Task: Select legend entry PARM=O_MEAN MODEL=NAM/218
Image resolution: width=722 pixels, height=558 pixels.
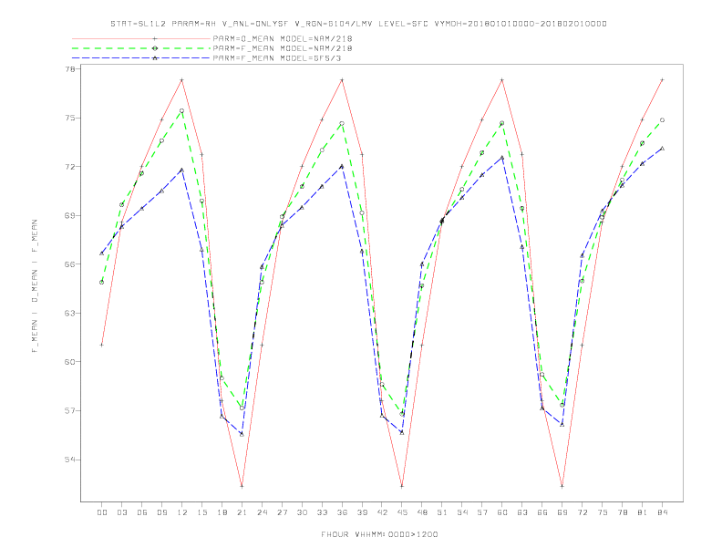Action: [x=283, y=38]
